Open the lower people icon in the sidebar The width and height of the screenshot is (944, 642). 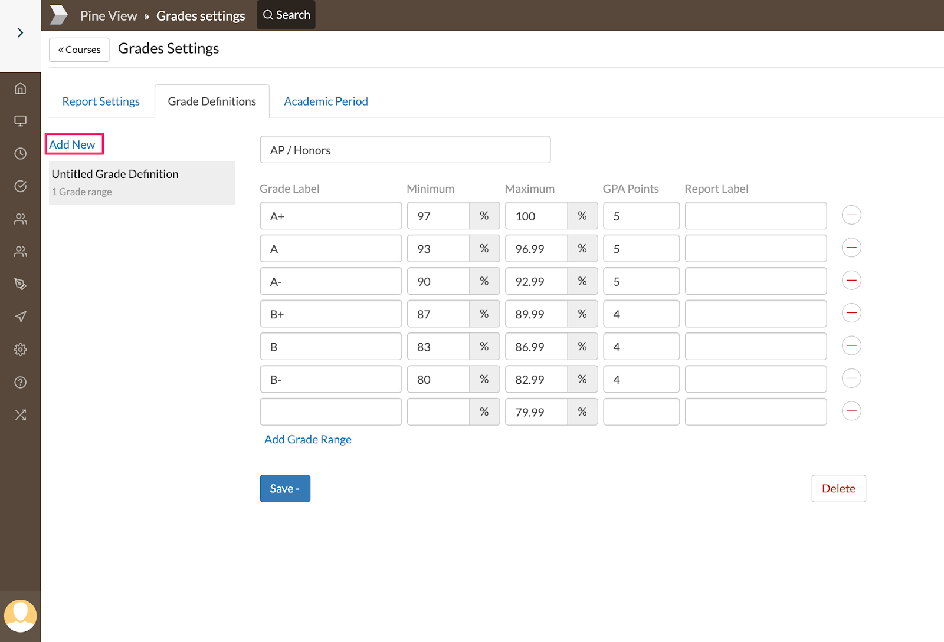click(x=20, y=252)
